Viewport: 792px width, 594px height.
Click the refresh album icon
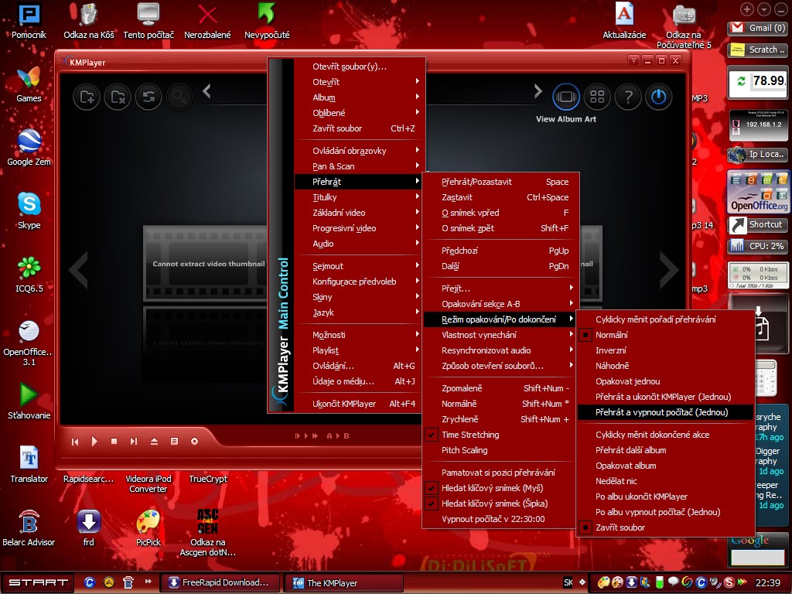coord(148,97)
